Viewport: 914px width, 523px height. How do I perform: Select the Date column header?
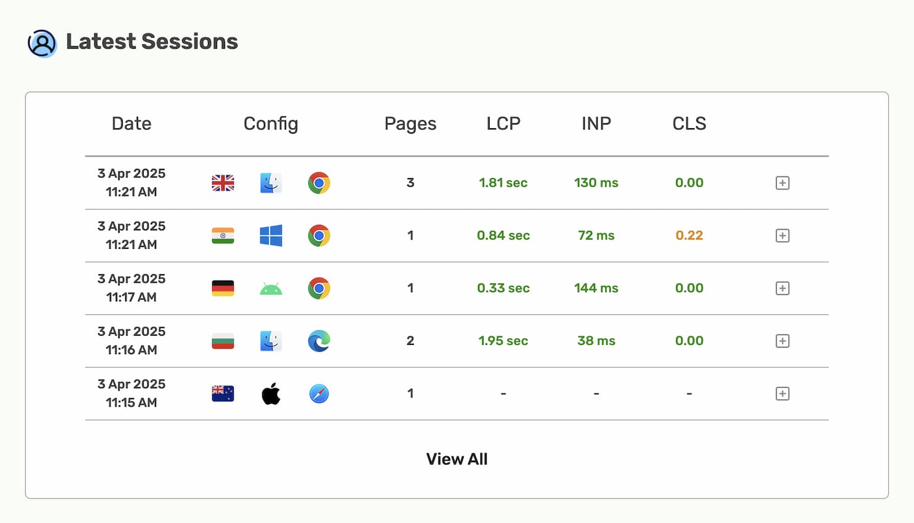click(x=131, y=124)
